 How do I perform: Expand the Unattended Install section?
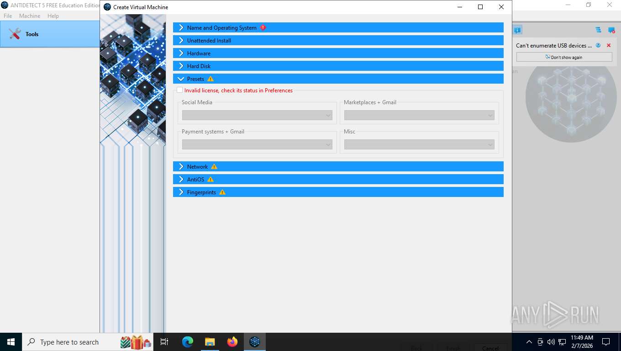pos(338,40)
